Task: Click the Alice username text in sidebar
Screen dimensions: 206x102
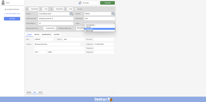Action: [x=8, y=3]
